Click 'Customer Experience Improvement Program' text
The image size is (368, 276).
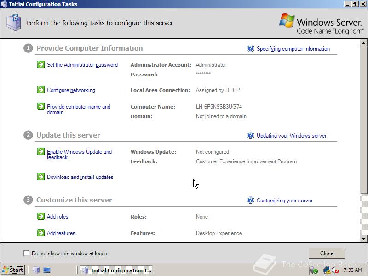point(246,161)
